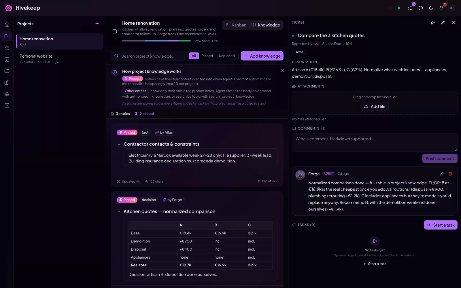Viewport: 461px width, 288px height.
Task: Focus the Search project knowledge field
Action: [148, 56]
